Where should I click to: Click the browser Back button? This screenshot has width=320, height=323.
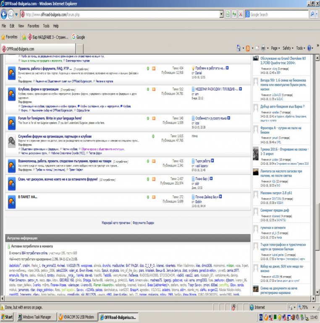(5, 14)
